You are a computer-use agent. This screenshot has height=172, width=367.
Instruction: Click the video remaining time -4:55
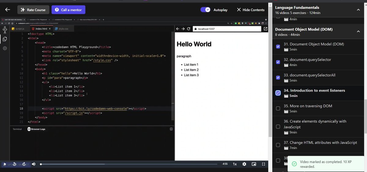(x=225, y=164)
